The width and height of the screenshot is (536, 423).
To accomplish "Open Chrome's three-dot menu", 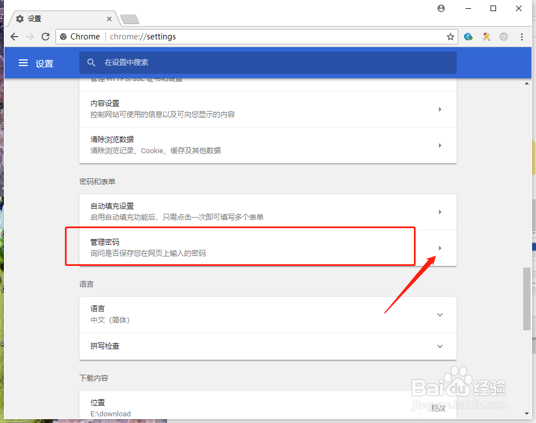I will [x=521, y=37].
